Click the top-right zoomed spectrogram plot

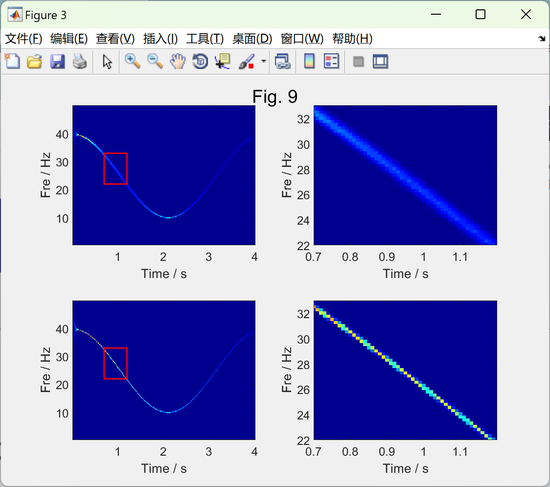click(405, 175)
